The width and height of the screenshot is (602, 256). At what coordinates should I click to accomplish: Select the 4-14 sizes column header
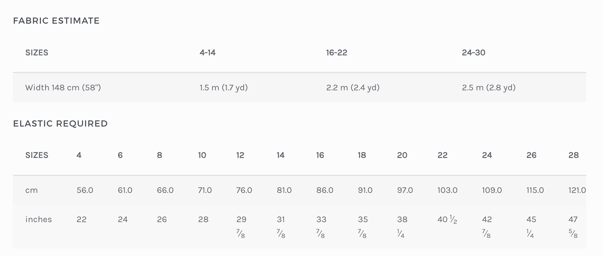pyautogui.click(x=208, y=53)
